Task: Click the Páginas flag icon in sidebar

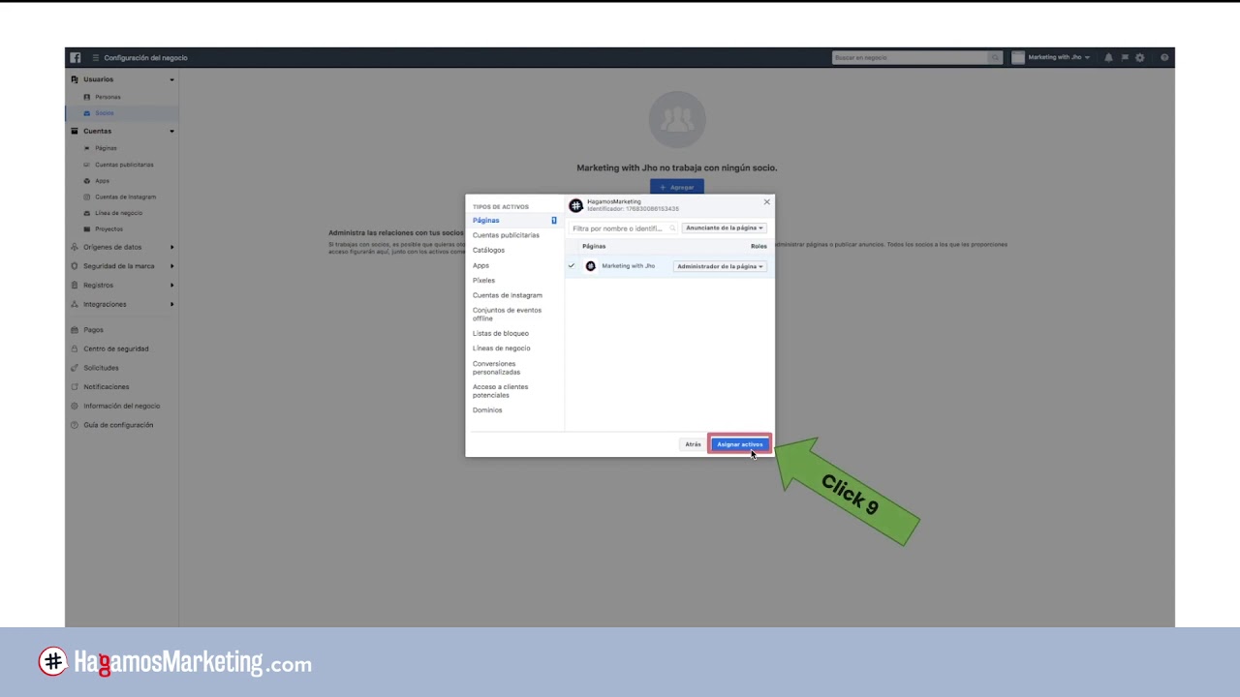Action: [x=87, y=148]
